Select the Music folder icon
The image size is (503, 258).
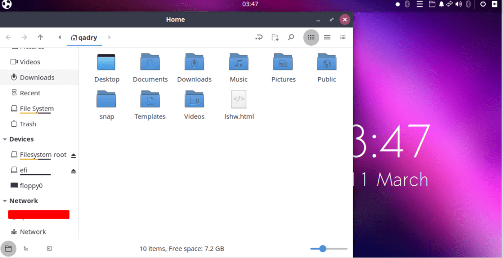pos(238,61)
